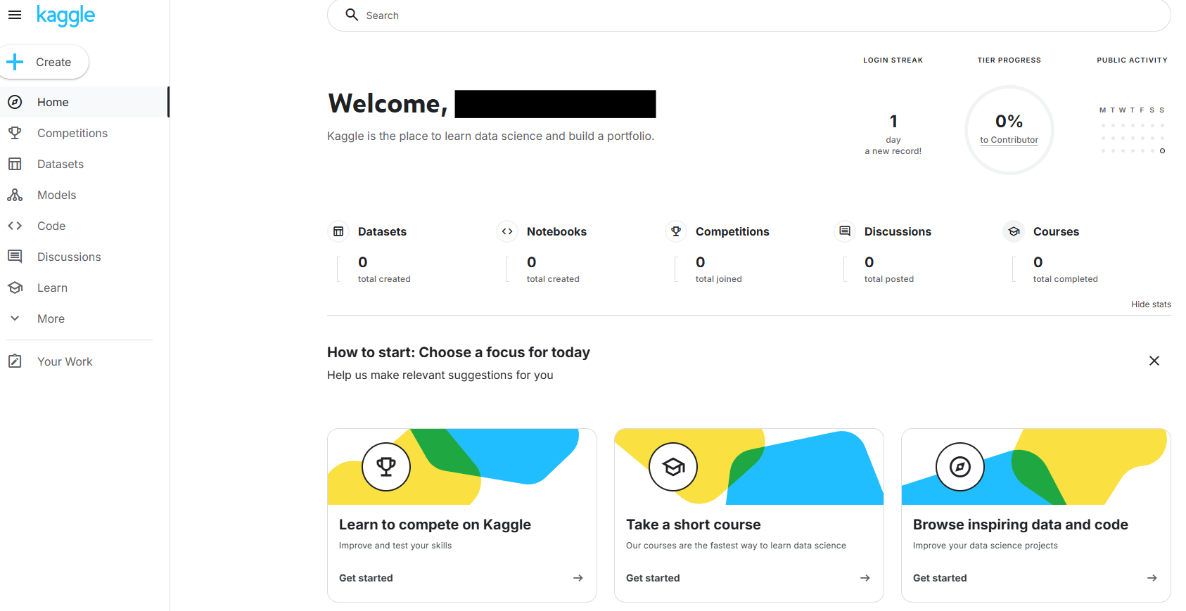The image size is (1186, 611).
Task: Click the Kaggle logo
Action: 65,15
